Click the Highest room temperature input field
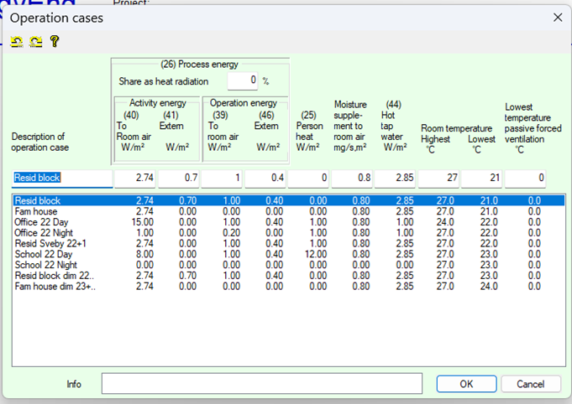This screenshot has height=404, width=572. 438,179
